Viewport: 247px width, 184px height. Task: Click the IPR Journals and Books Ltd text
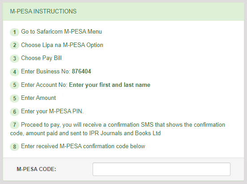(125, 133)
